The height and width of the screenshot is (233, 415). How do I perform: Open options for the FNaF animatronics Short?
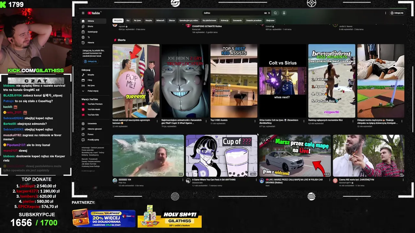206,121
